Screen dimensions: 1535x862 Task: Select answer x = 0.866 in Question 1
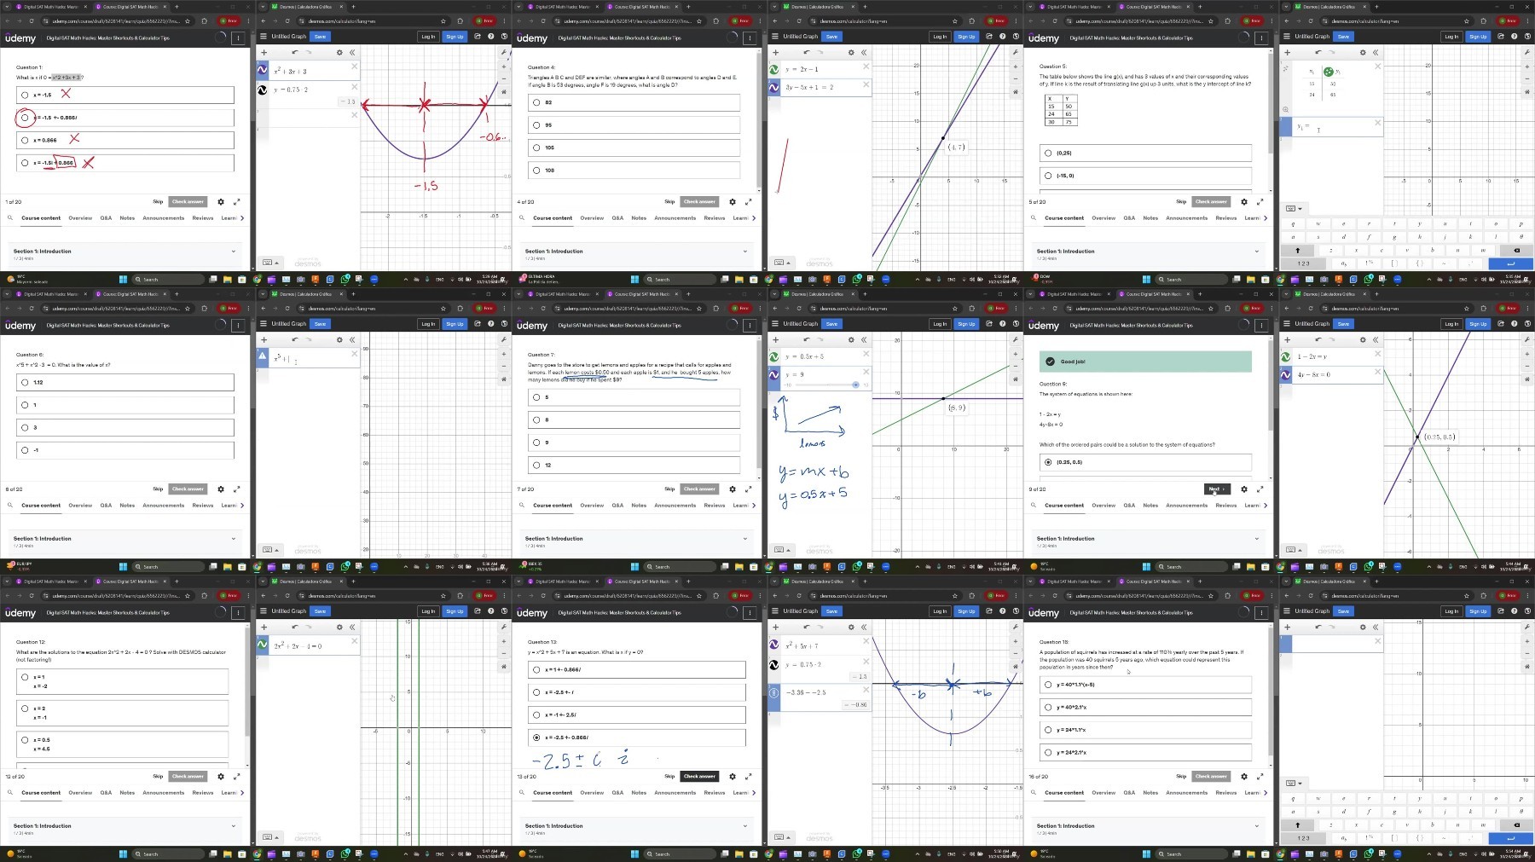(x=125, y=140)
